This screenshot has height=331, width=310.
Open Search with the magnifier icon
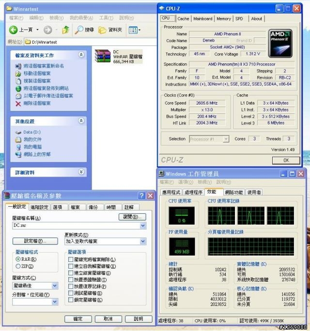79,30
